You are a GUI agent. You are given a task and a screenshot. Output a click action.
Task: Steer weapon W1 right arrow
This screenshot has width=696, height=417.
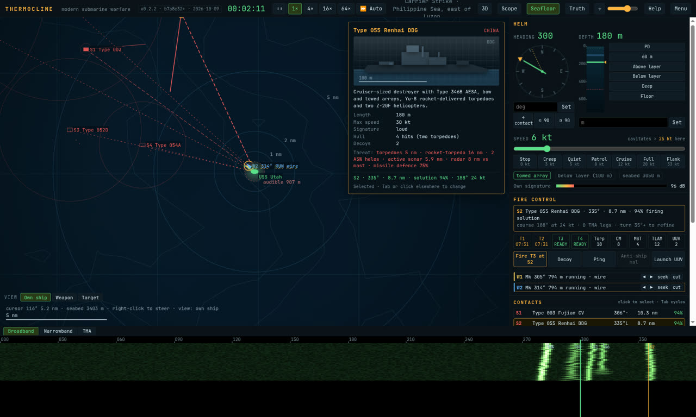pyautogui.click(x=651, y=277)
